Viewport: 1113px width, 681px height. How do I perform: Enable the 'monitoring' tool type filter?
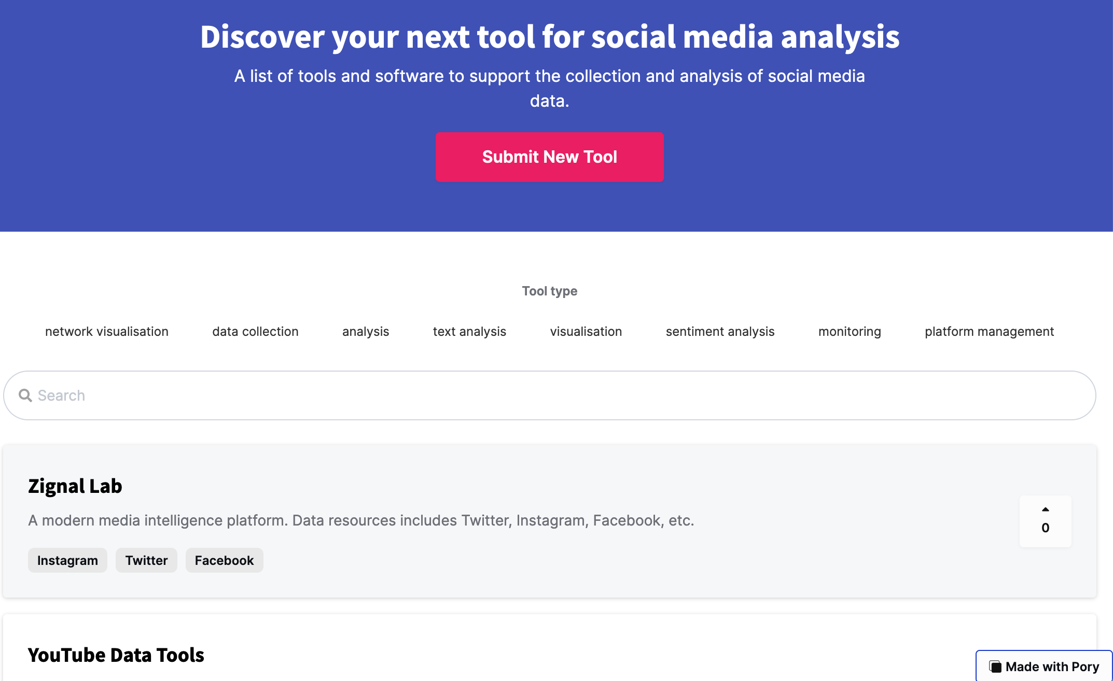point(849,331)
